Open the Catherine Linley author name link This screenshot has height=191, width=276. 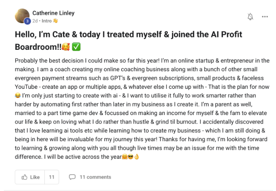[x=53, y=13]
